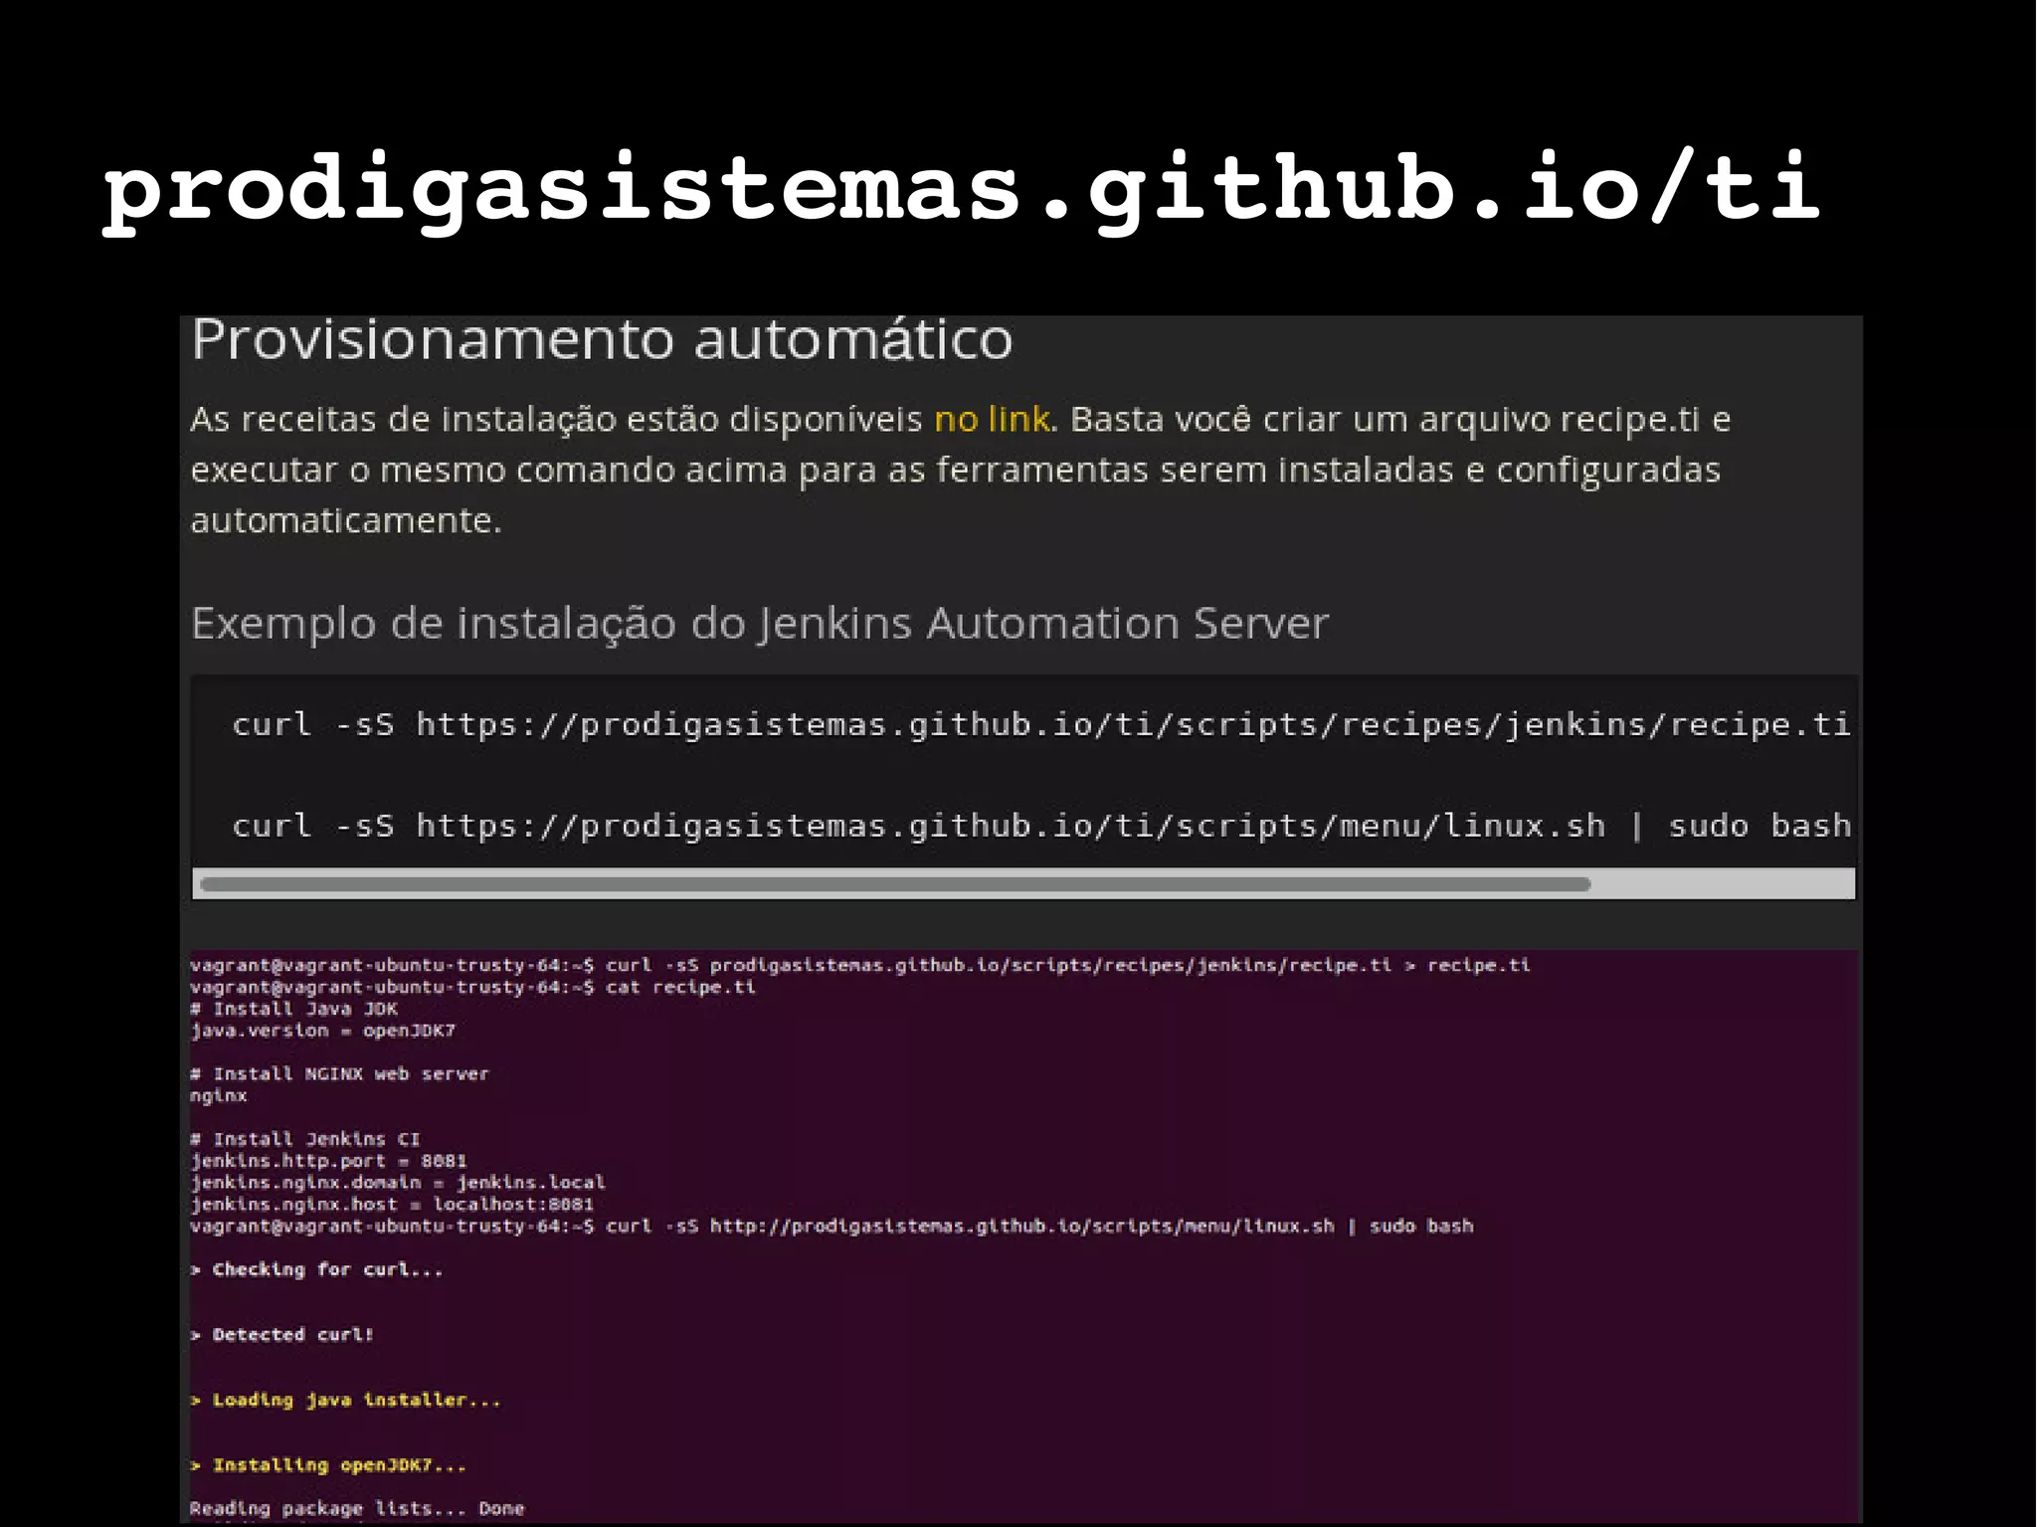Viewport: 2037px width, 1527px height.
Task: Click the terminal comment '# Install NGINX web server'
Action: 340,1073
